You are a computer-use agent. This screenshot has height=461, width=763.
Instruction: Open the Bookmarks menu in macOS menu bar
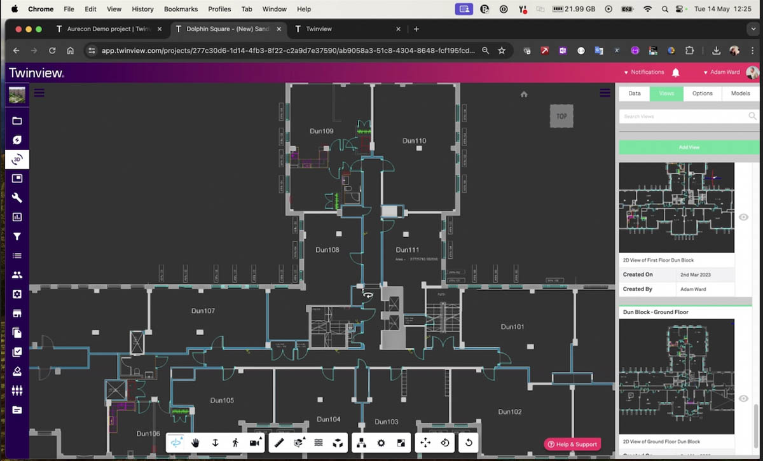tap(181, 10)
